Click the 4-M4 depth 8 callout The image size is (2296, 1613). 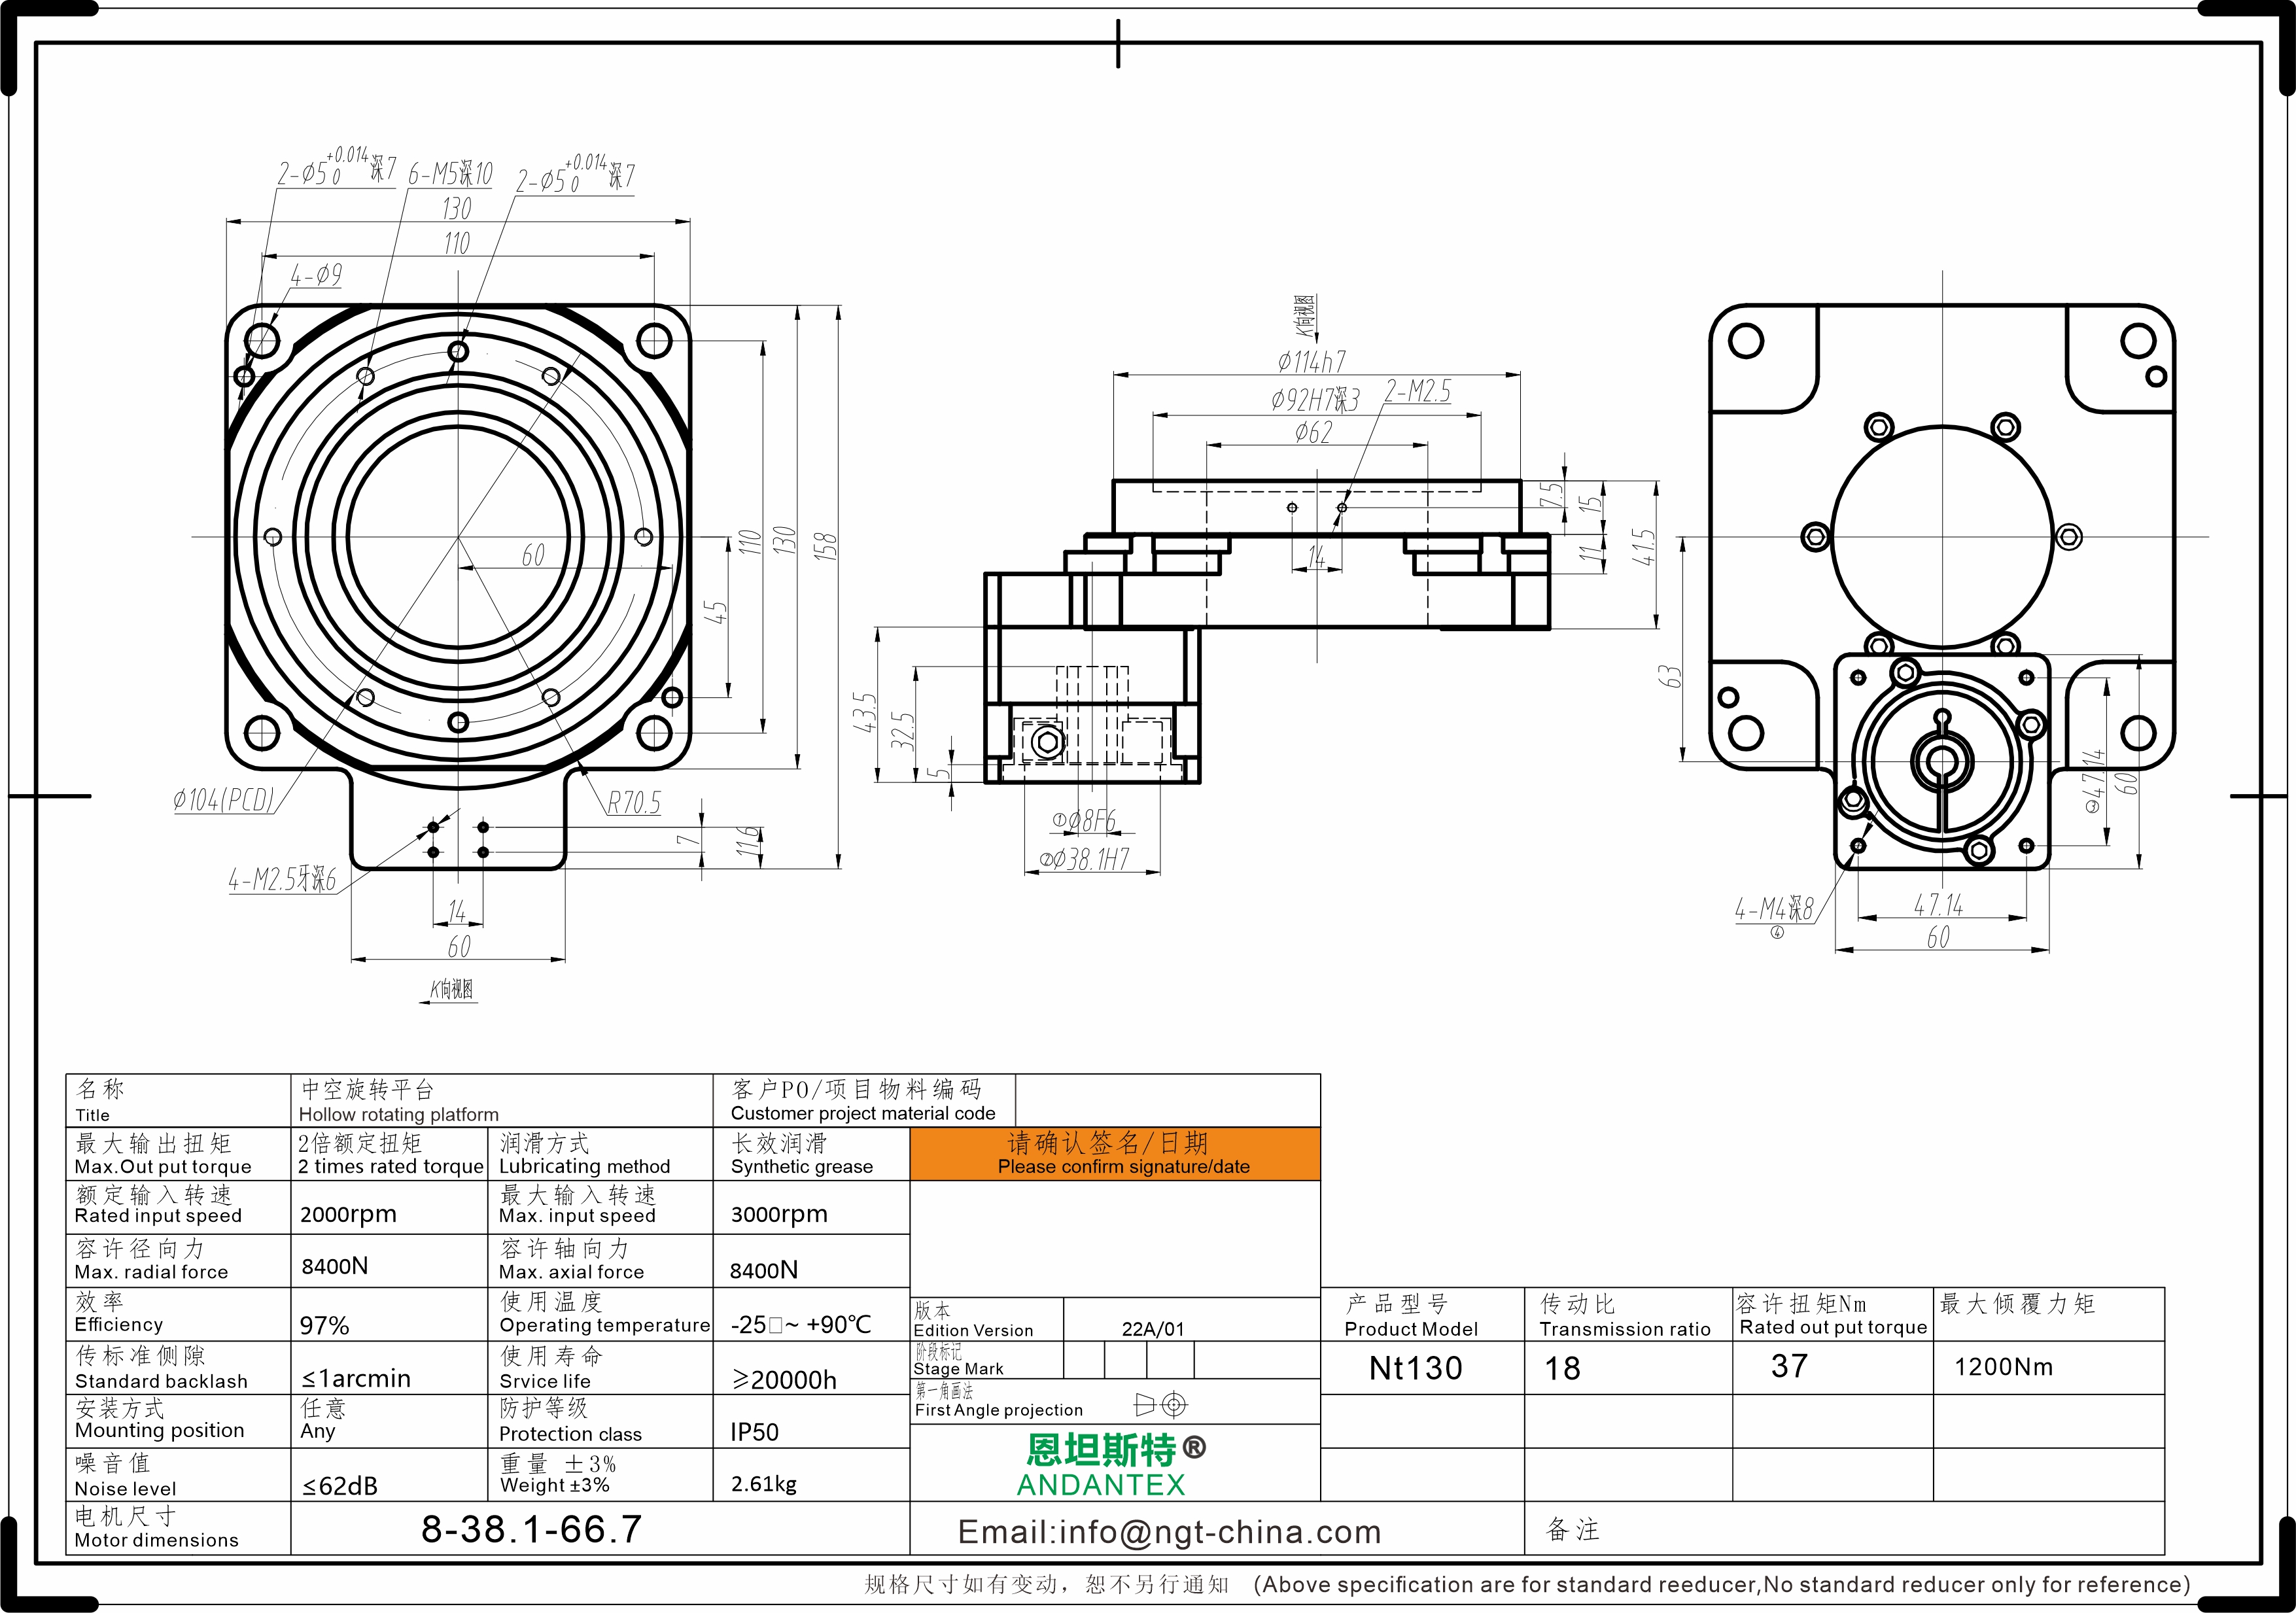pos(1774,909)
